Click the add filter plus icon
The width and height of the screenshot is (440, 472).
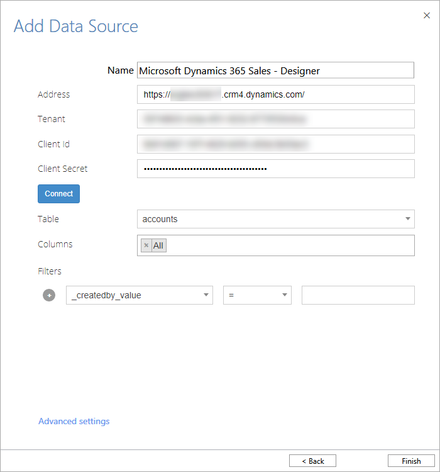point(49,295)
